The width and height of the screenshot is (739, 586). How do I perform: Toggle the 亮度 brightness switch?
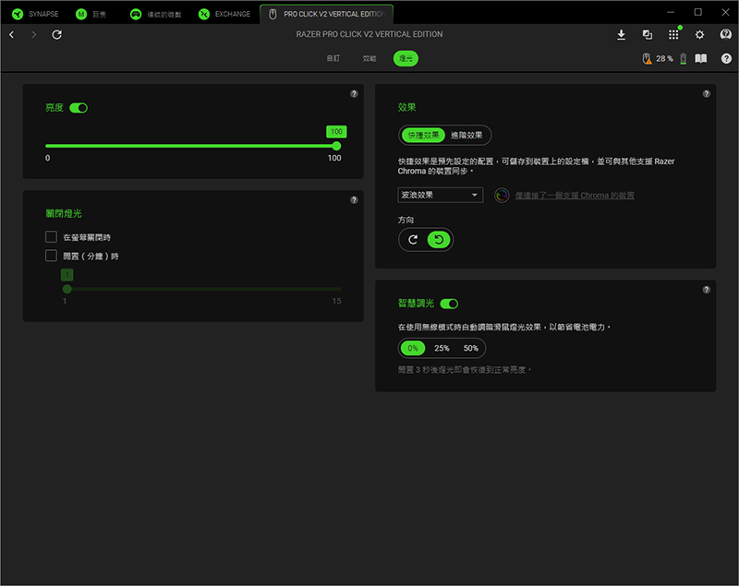coord(79,108)
